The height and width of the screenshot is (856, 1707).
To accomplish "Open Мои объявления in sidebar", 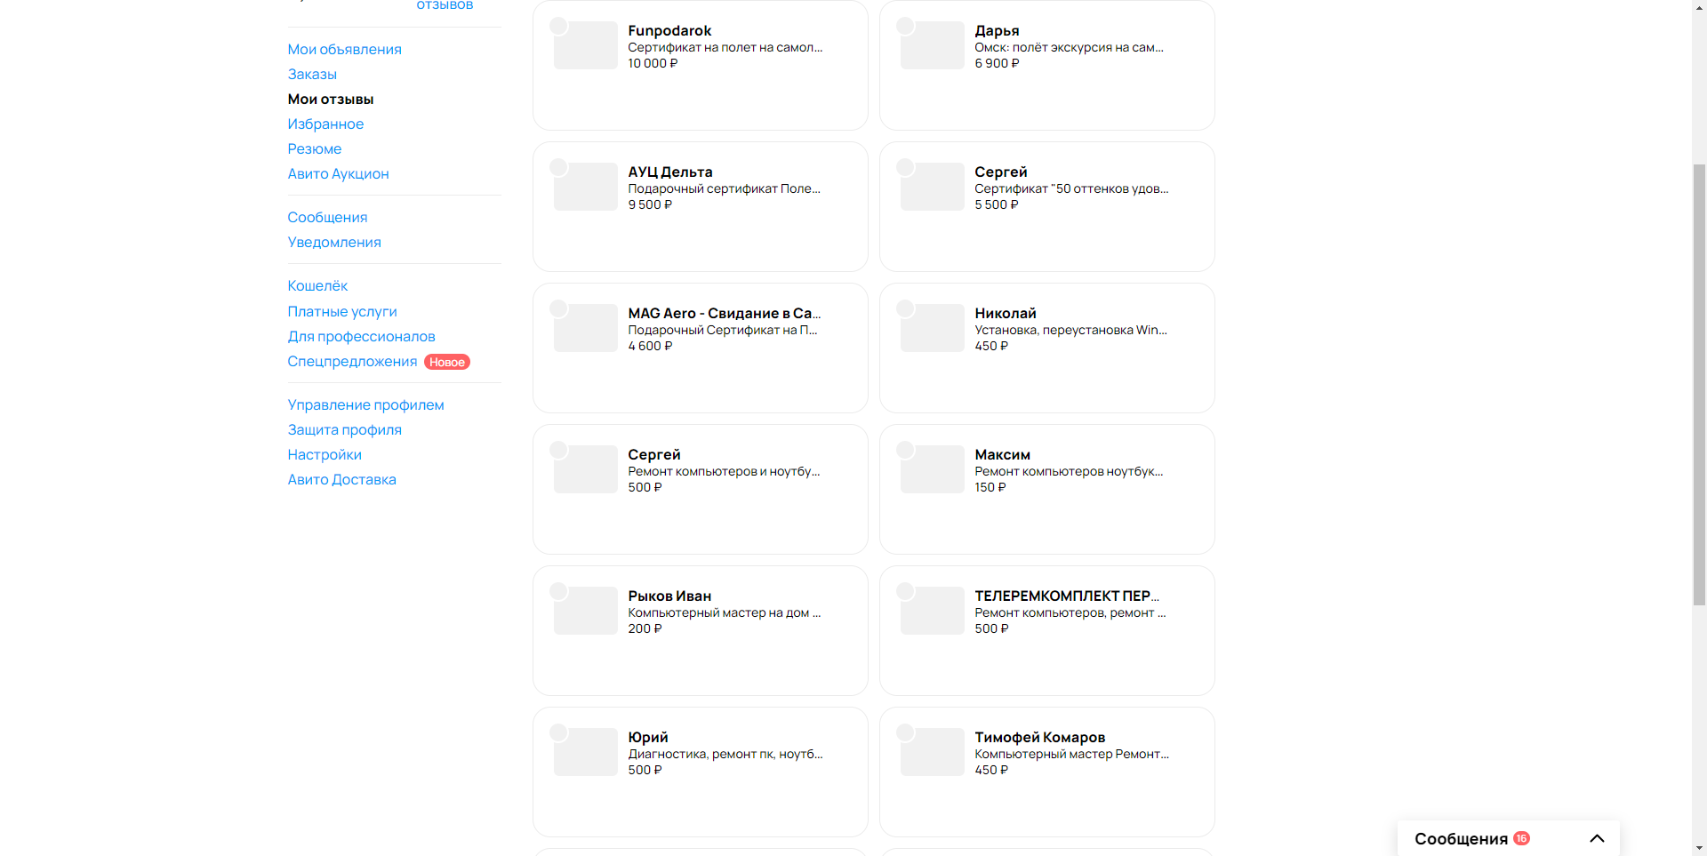I will 344,49.
